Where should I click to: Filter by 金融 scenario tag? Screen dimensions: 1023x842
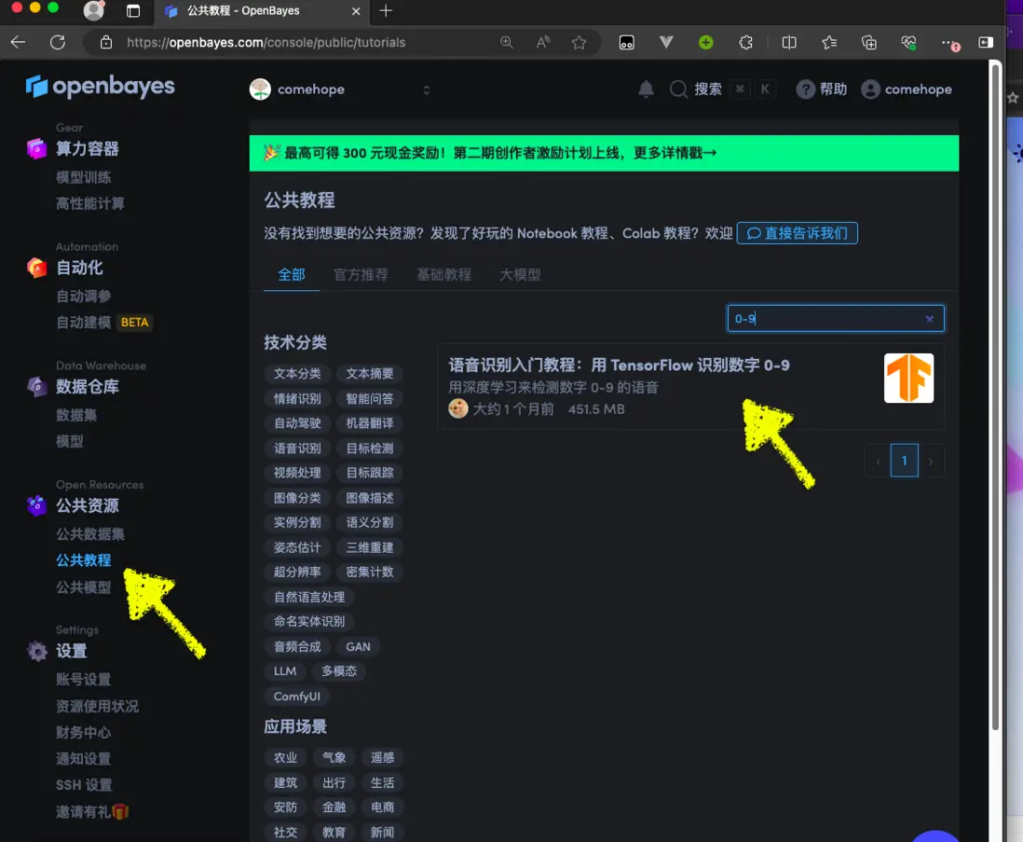pyautogui.click(x=334, y=807)
